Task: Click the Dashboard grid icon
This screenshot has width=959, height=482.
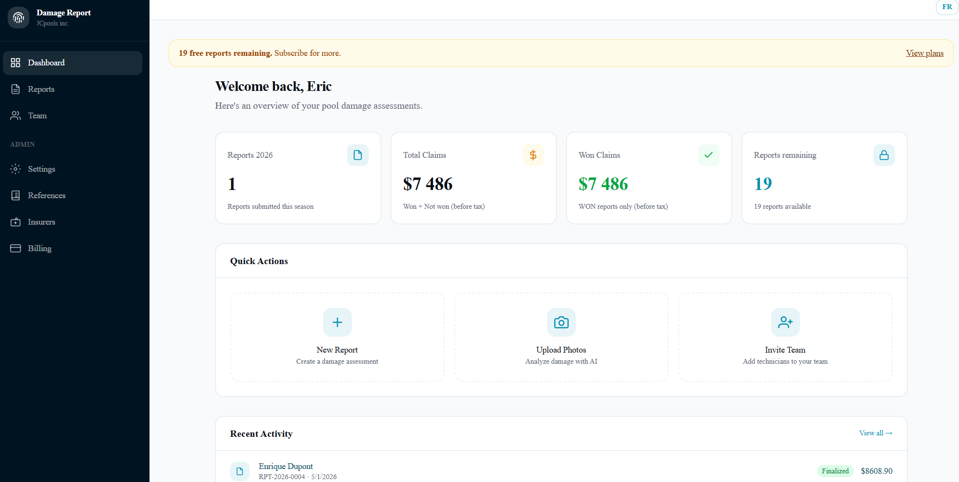Action: coord(15,63)
